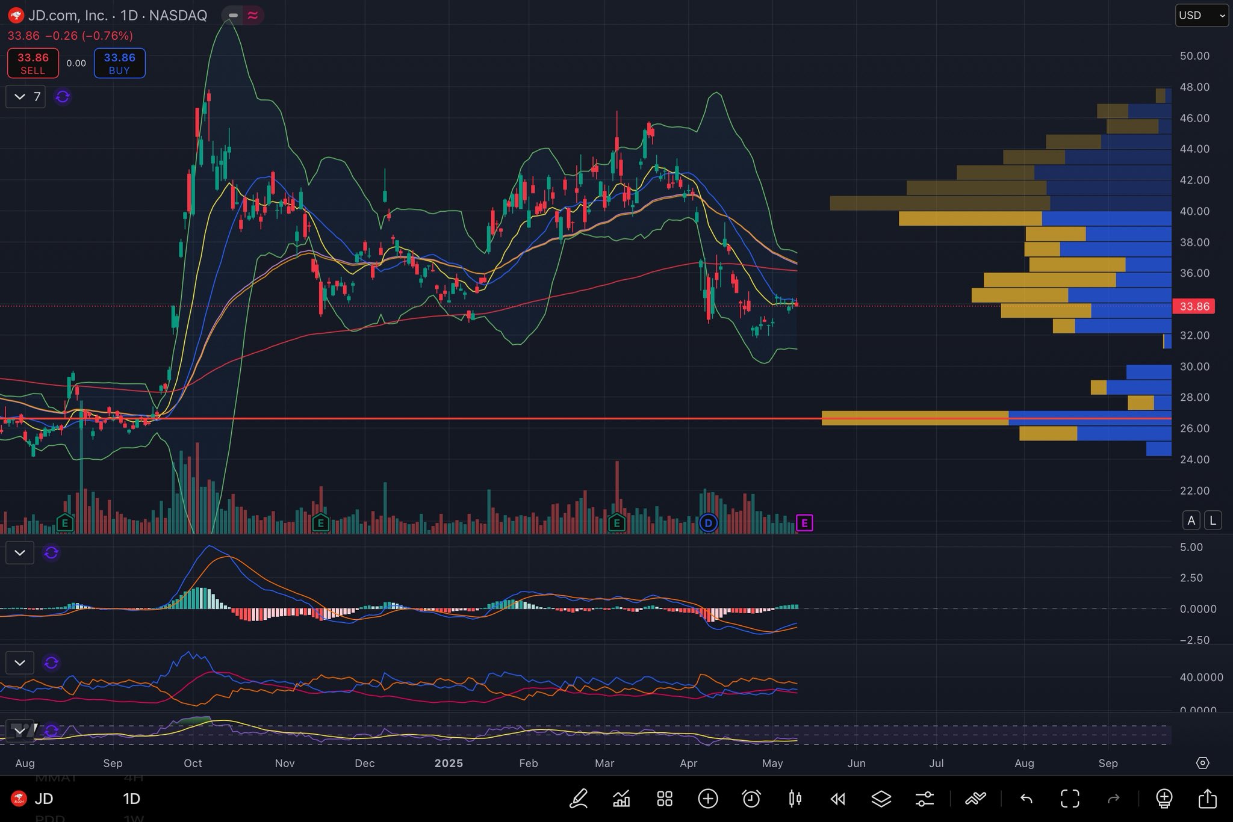
Task: Tap the add symbol plus icon
Action: [x=708, y=799]
